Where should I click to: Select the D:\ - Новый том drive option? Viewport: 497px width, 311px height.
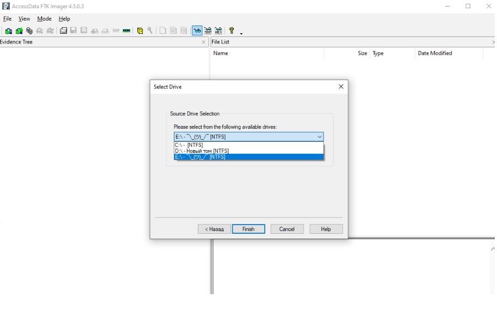tap(249, 151)
